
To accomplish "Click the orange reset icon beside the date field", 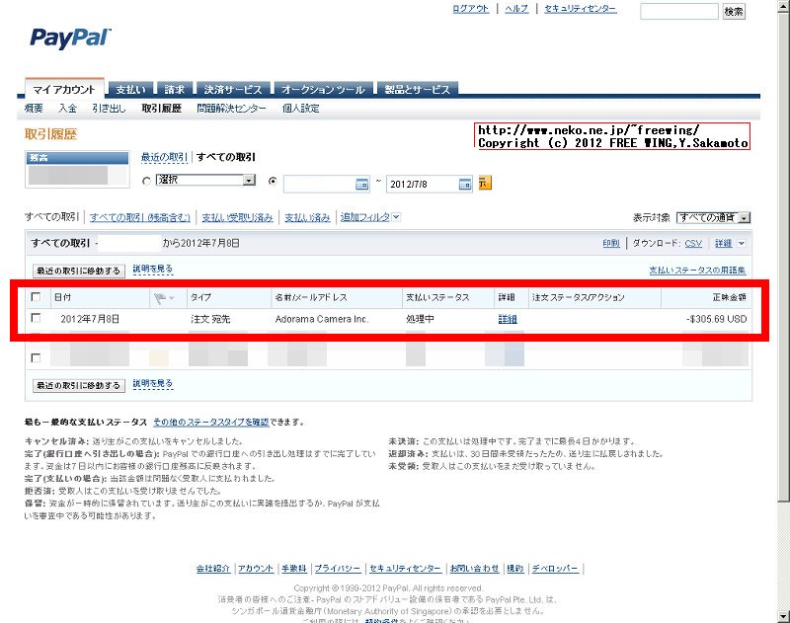I will coord(484,184).
